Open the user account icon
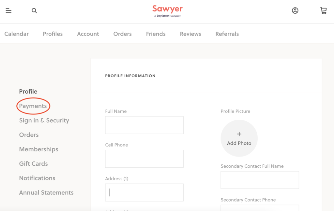This screenshot has width=334, height=211. click(295, 11)
